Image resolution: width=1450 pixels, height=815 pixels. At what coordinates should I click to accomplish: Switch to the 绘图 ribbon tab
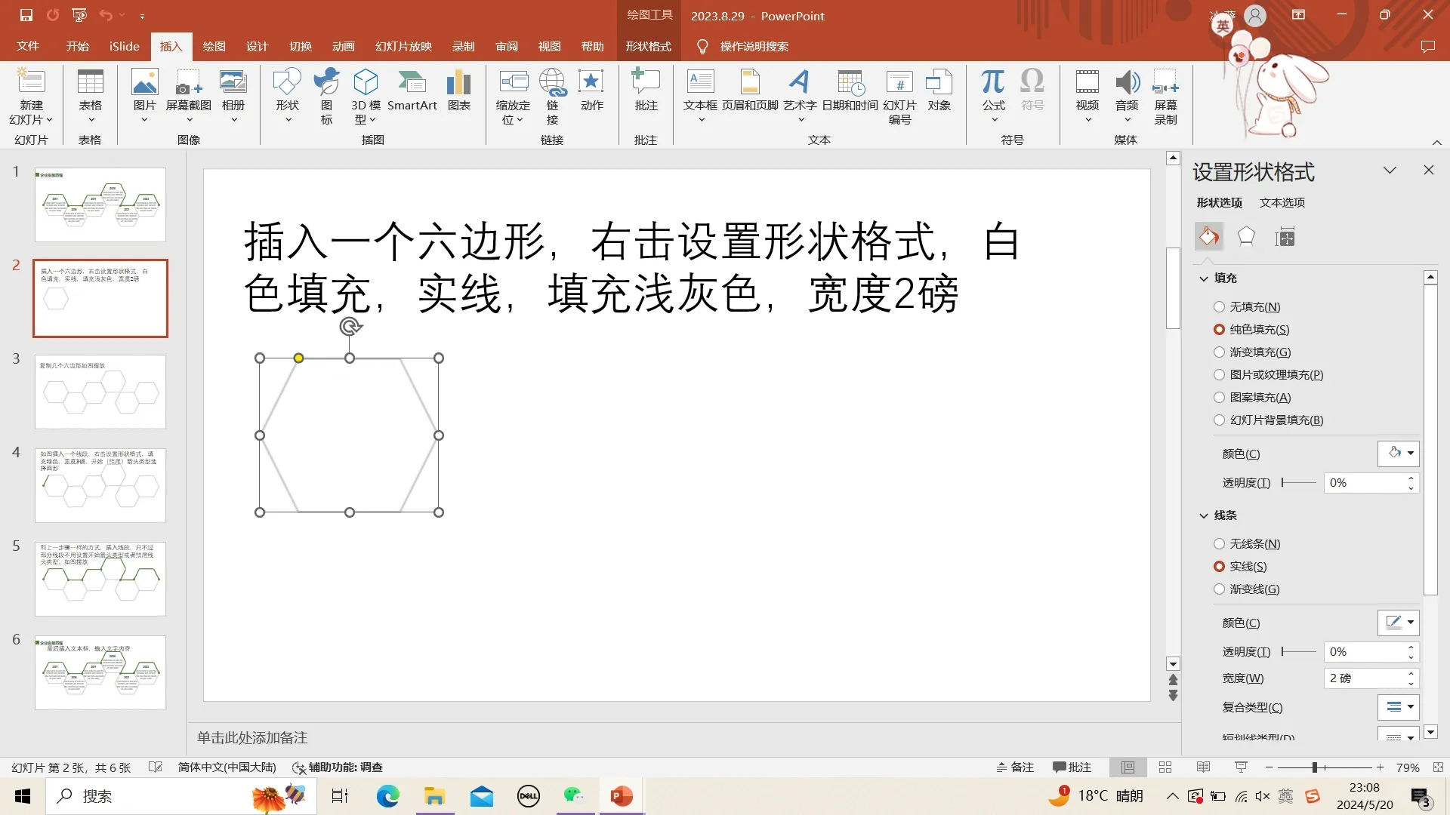click(214, 46)
